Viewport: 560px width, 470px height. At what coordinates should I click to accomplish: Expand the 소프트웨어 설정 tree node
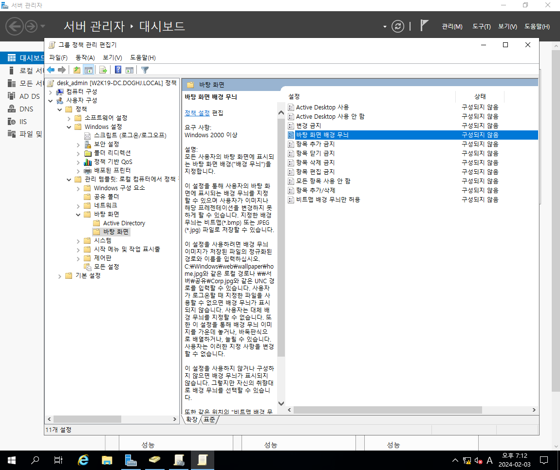[69, 118]
